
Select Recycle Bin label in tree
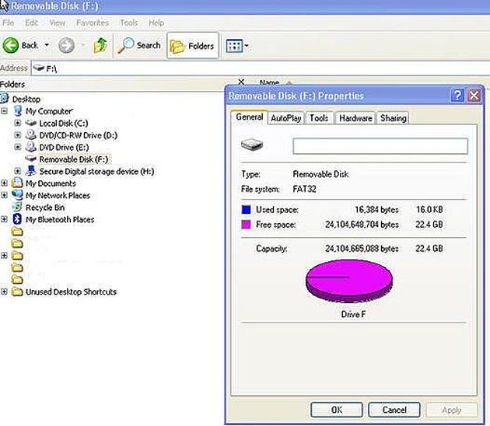(x=45, y=208)
